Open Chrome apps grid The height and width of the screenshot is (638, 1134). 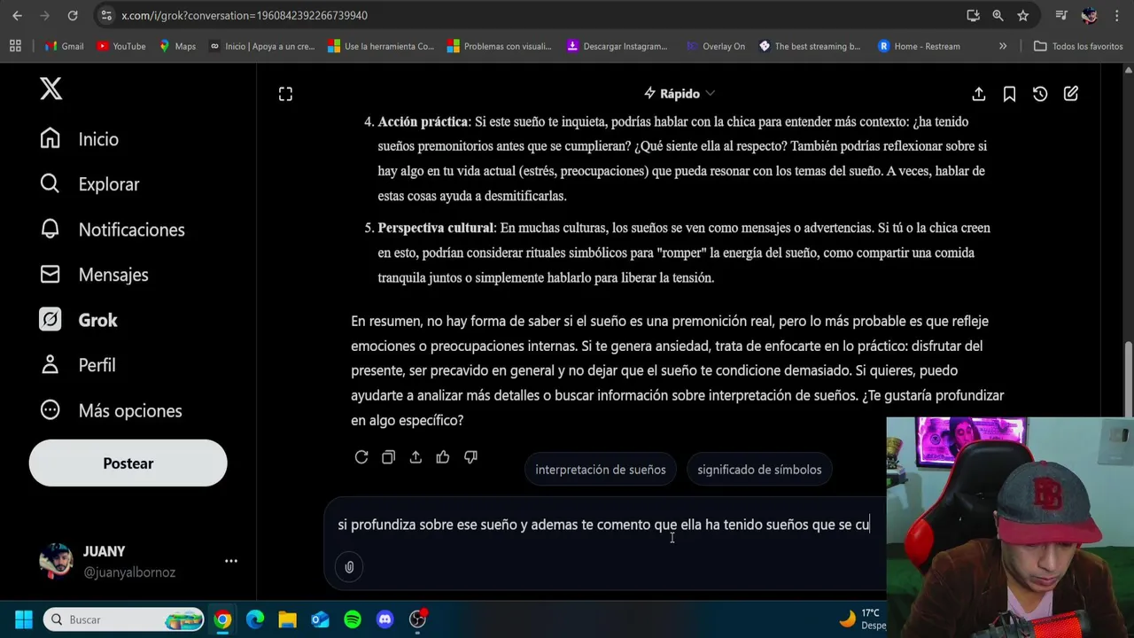click(x=15, y=46)
